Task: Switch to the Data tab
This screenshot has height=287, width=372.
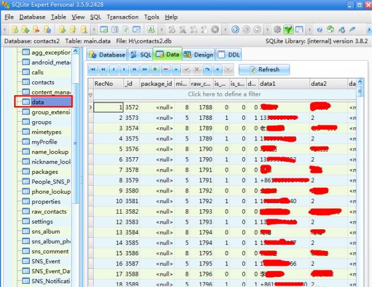Action: click(167, 54)
